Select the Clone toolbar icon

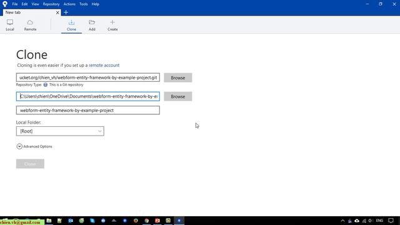71,25
